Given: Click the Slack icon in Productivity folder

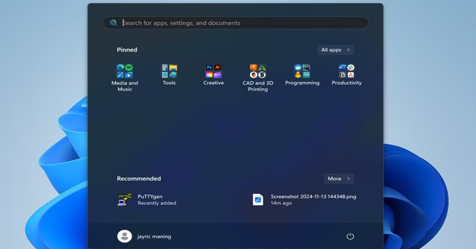Looking at the screenshot, I should (351, 68).
